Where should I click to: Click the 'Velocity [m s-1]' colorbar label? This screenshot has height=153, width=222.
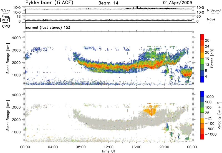tap(219, 115)
